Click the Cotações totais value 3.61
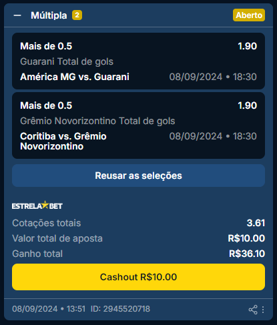The image size is (277, 325). [x=256, y=223]
